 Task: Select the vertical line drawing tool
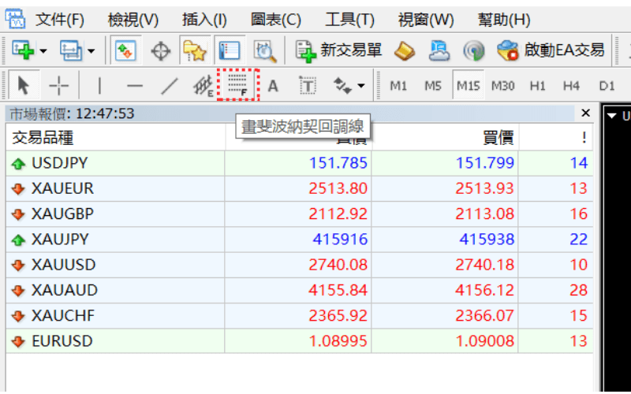99,85
